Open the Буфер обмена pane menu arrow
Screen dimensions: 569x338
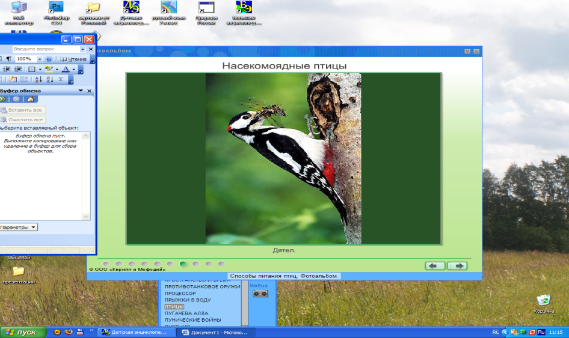point(81,91)
